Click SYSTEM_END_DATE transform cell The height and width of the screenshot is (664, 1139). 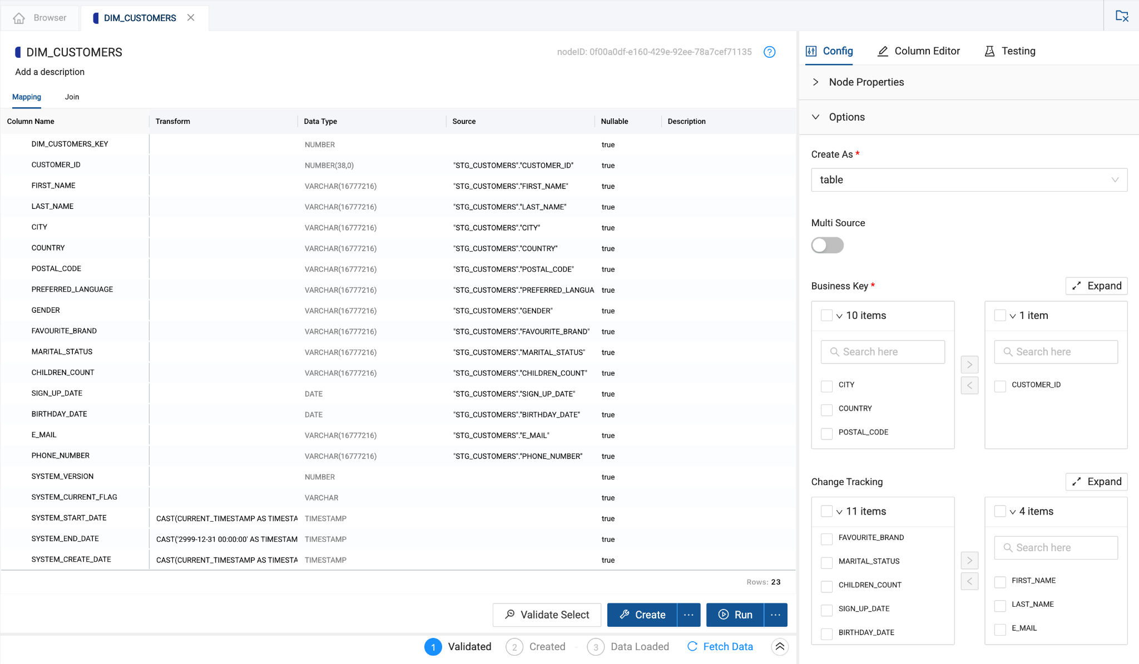224,539
